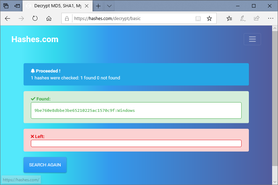
Task: Open the Settings and more menu
Action: pyautogui.click(x=271, y=19)
